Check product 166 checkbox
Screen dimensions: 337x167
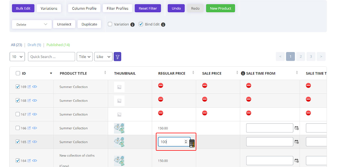(x=18, y=128)
